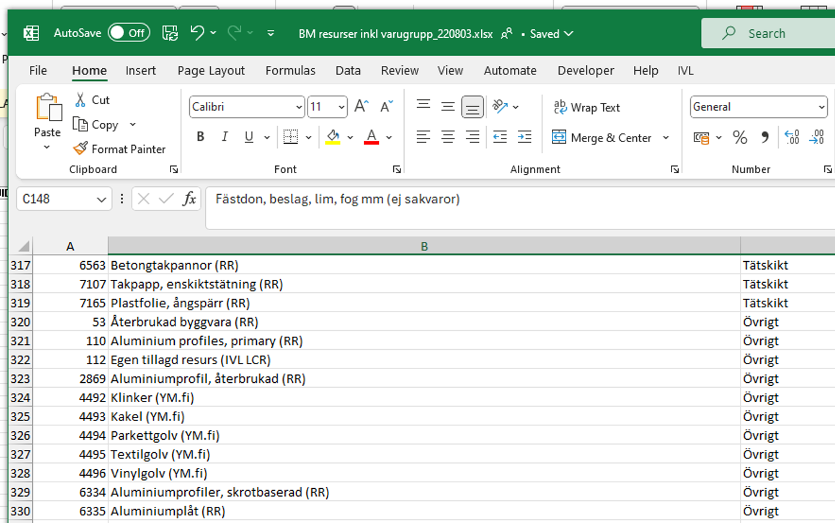Toggle Bold formatting
The width and height of the screenshot is (835, 523).
point(201,137)
